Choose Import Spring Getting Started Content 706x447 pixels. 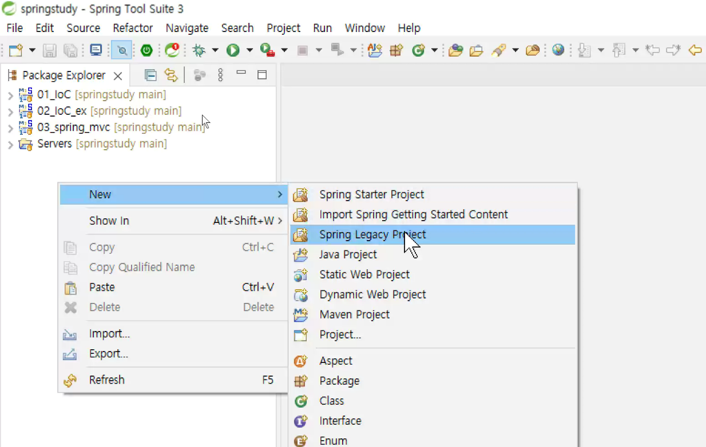point(433,214)
